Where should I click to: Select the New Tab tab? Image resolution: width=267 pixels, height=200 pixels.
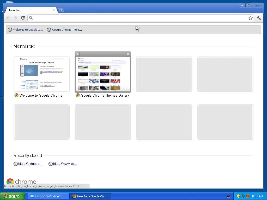(x=31, y=10)
